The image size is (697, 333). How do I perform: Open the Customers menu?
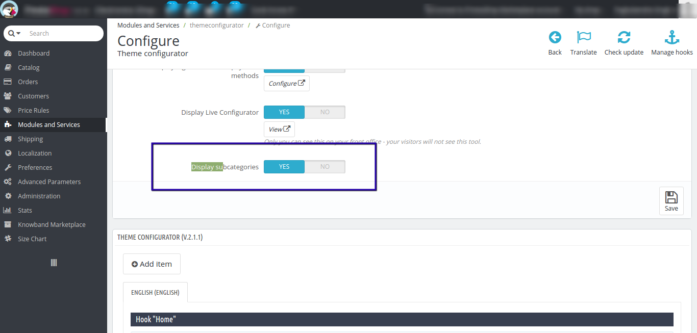pyautogui.click(x=33, y=96)
